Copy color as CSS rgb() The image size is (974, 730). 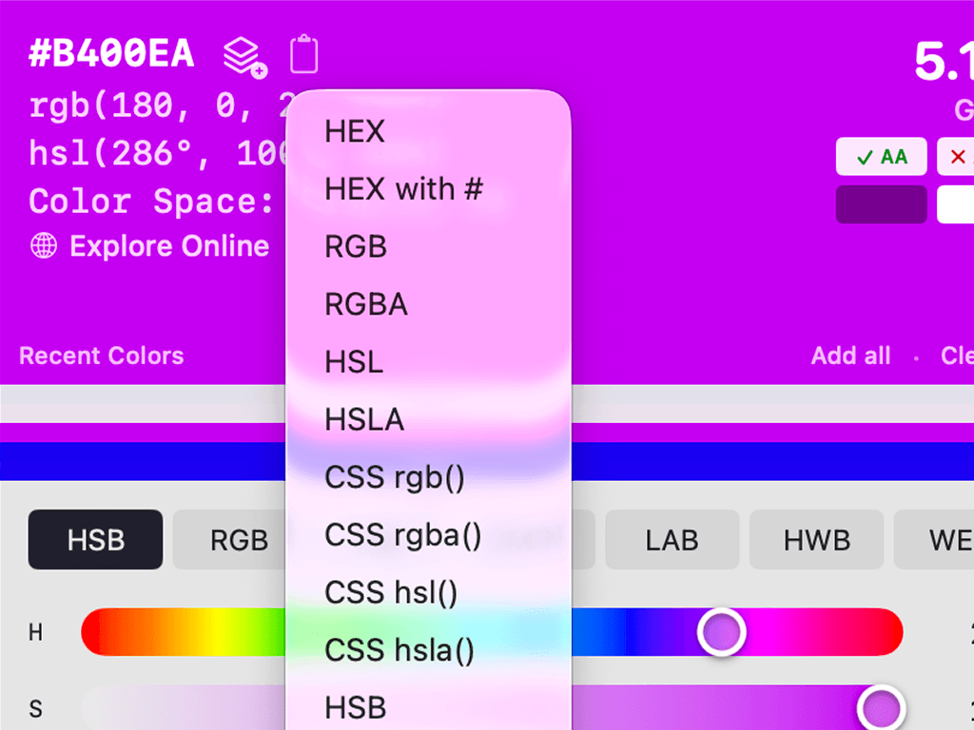tap(395, 477)
